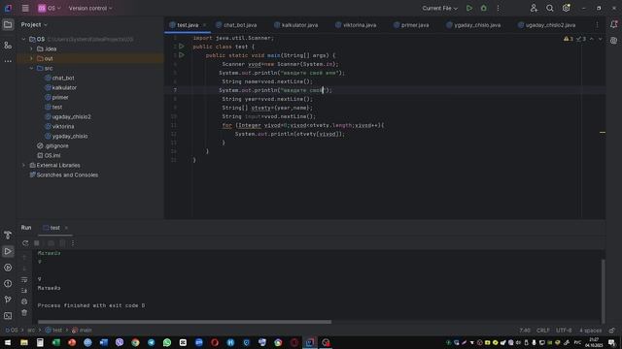The height and width of the screenshot is (349, 622).
Task: Select .gitignore file in project tree
Action: pos(52,146)
